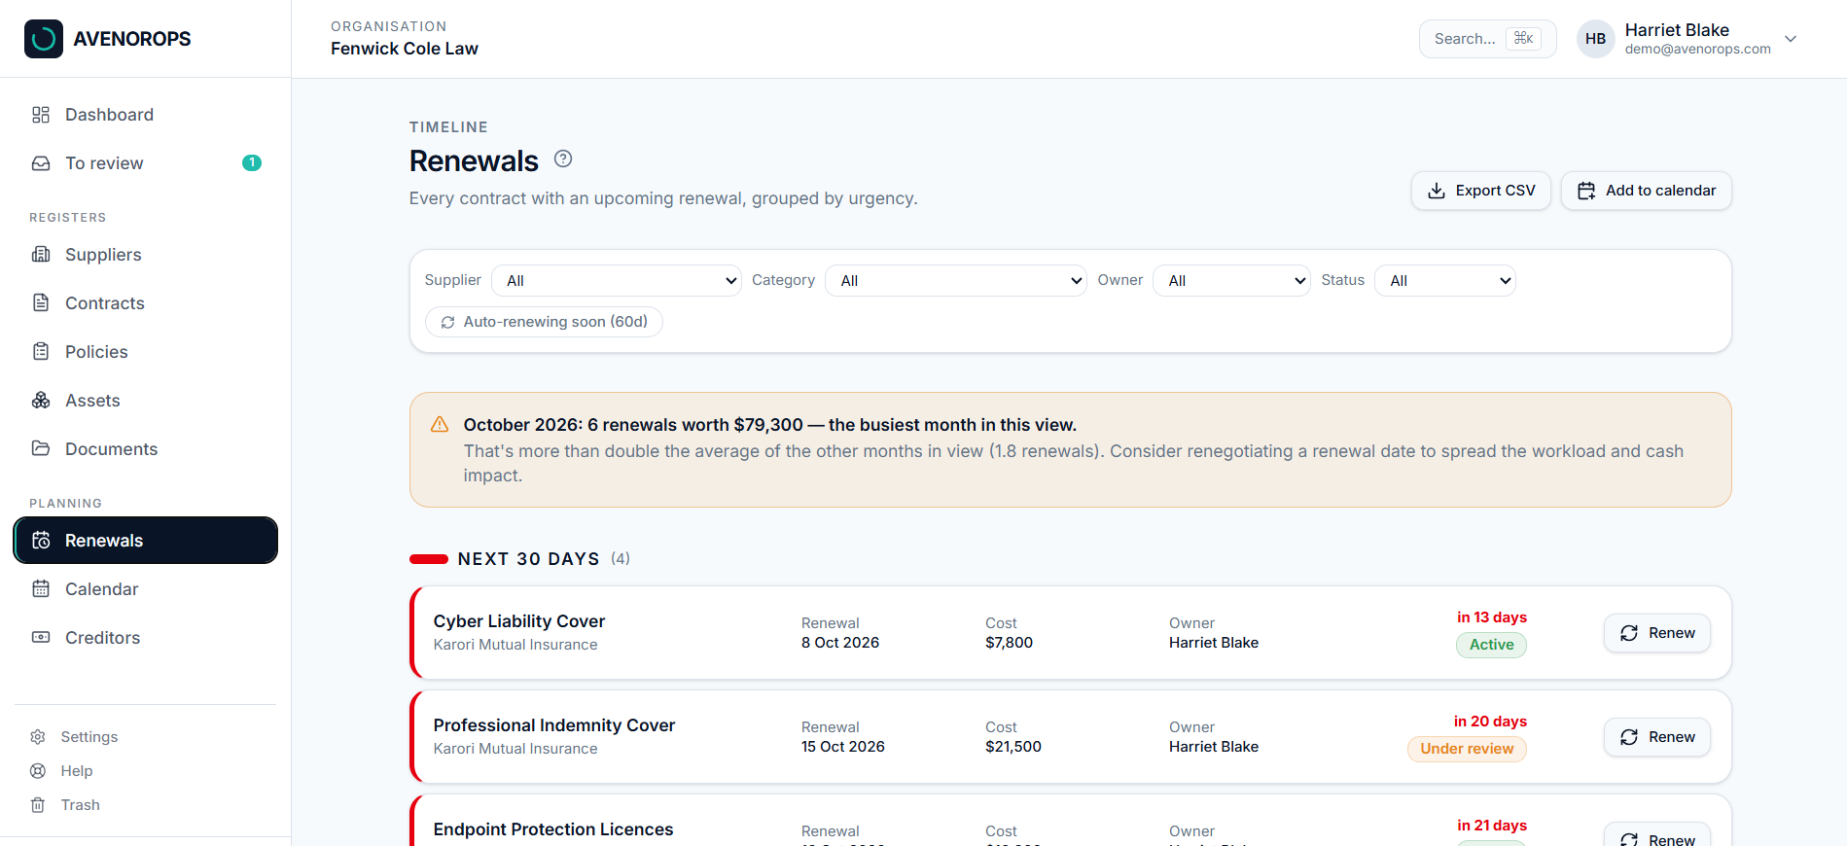The image size is (1847, 846).
Task: Click the Calendar sidebar icon
Action: click(x=41, y=589)
